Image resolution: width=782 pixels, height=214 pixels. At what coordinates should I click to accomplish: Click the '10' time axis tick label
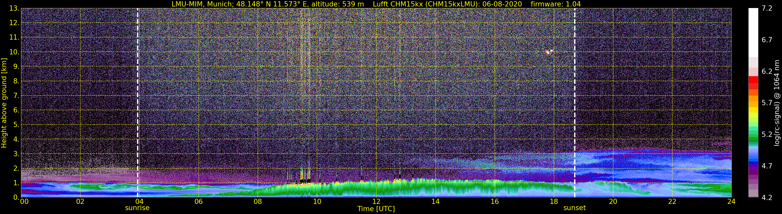[317, 201]
